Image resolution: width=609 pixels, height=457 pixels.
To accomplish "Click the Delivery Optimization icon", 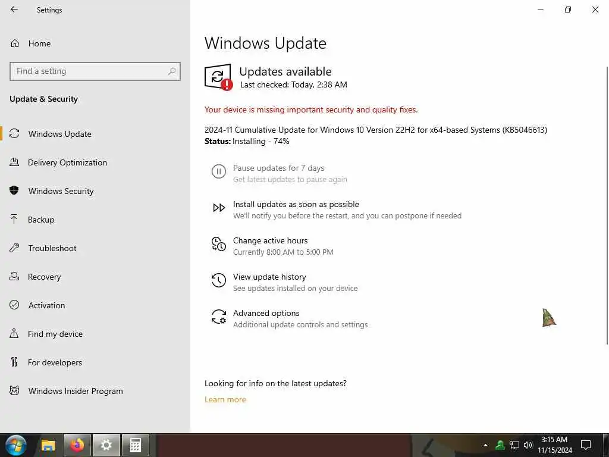I will point(14,162).
